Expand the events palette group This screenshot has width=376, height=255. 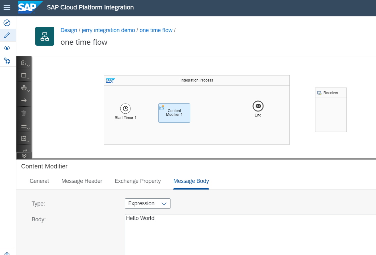(24, 88)
